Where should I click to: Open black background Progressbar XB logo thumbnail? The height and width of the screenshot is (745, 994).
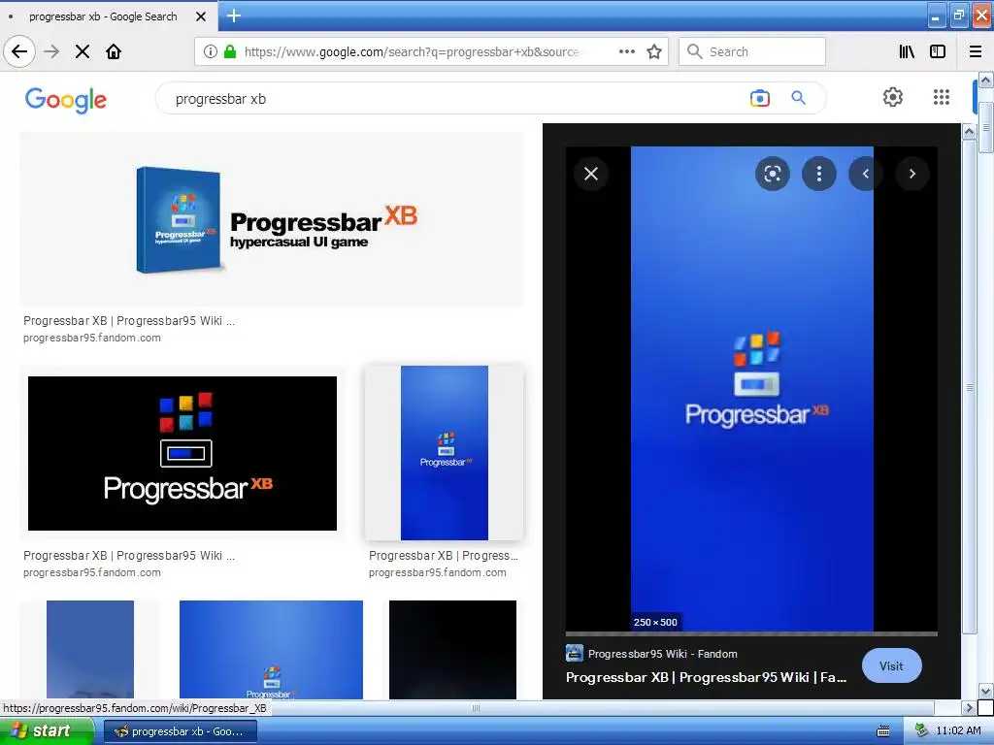182,453
